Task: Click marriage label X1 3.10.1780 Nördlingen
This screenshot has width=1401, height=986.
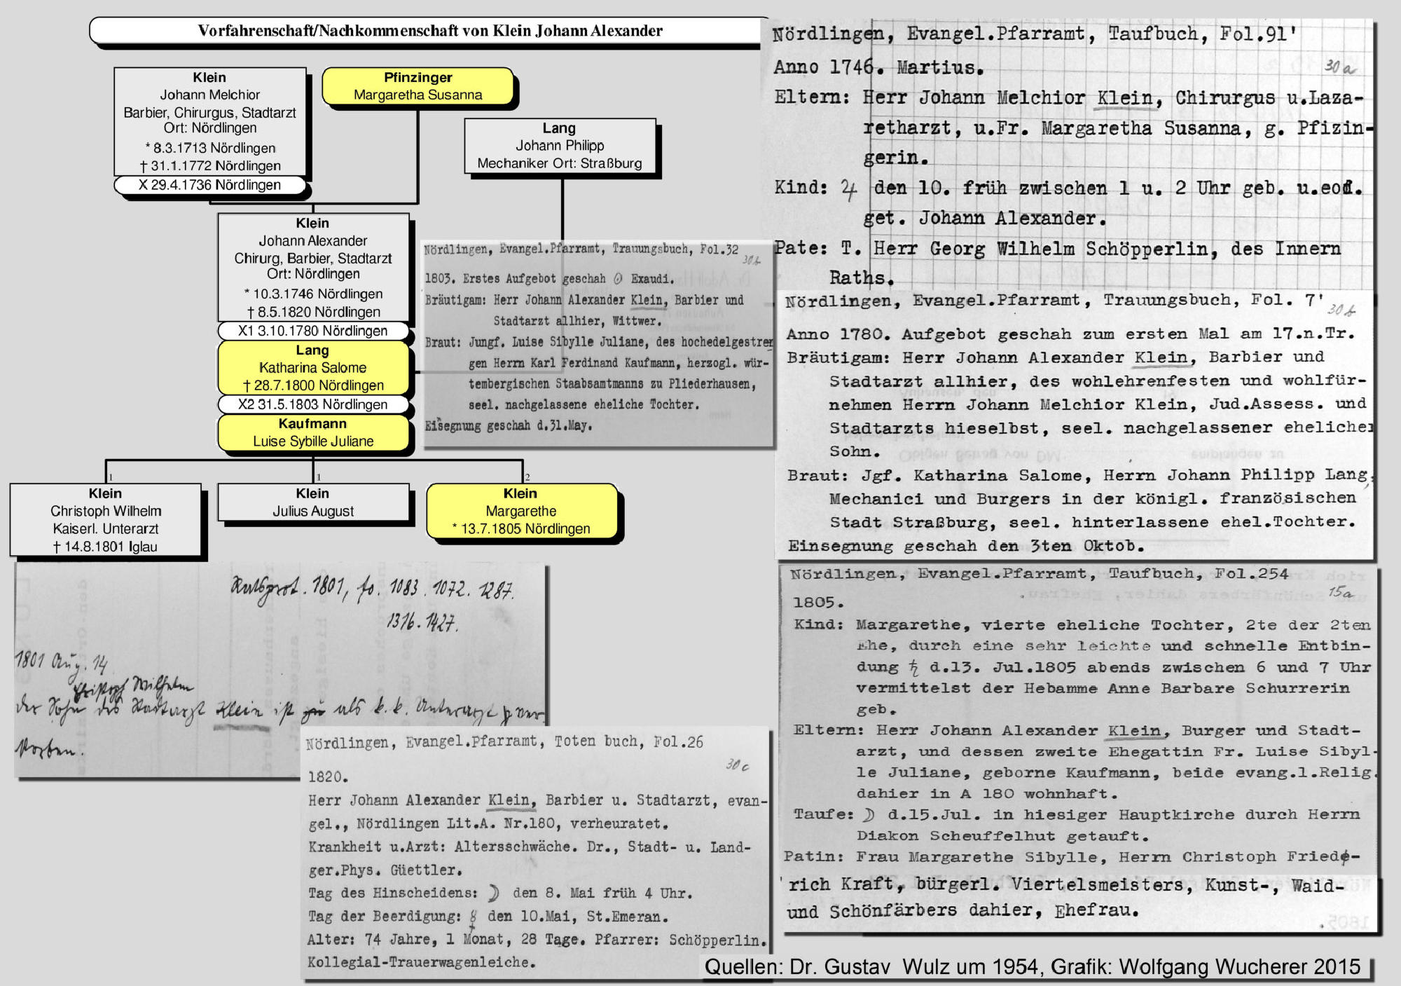Action: (312, 331)
